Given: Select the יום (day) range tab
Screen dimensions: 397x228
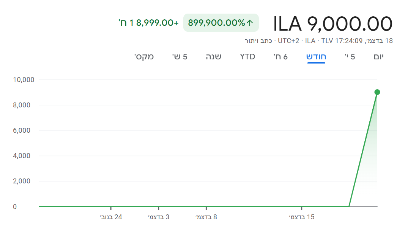Looking at the screenshot, I should pyautogui.click(x=379, y=57).
